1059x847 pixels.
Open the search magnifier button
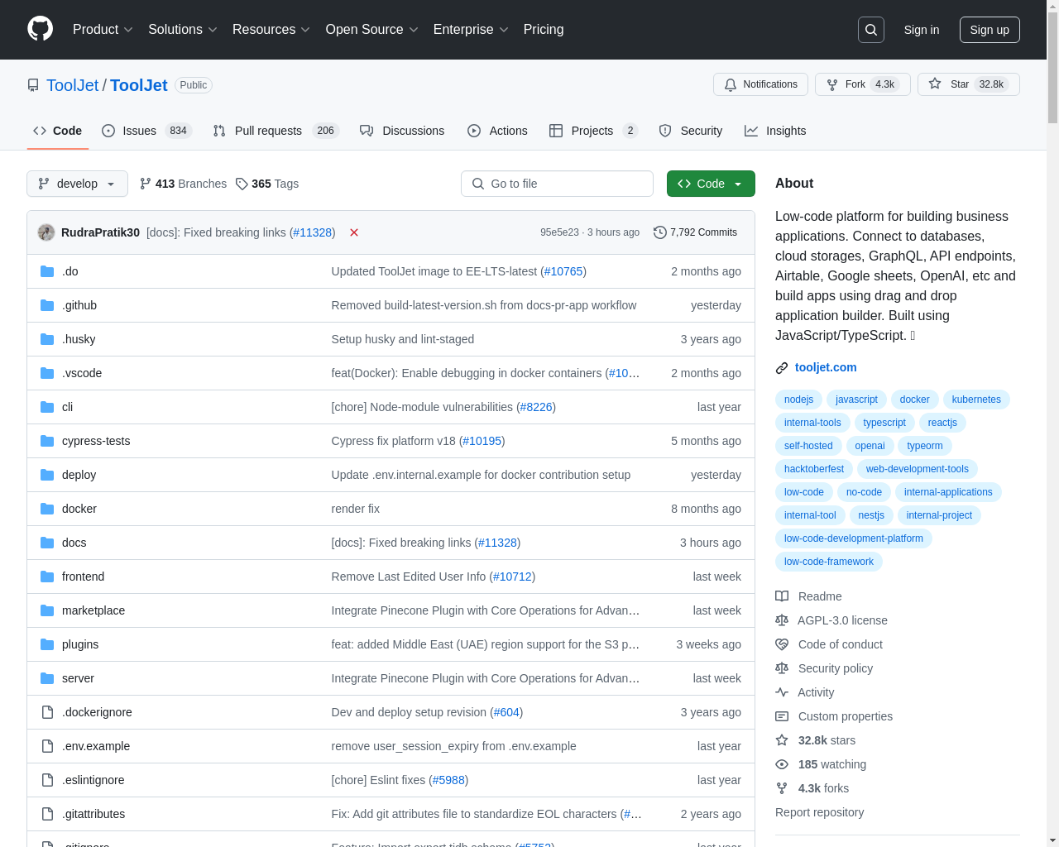[871, 30]
